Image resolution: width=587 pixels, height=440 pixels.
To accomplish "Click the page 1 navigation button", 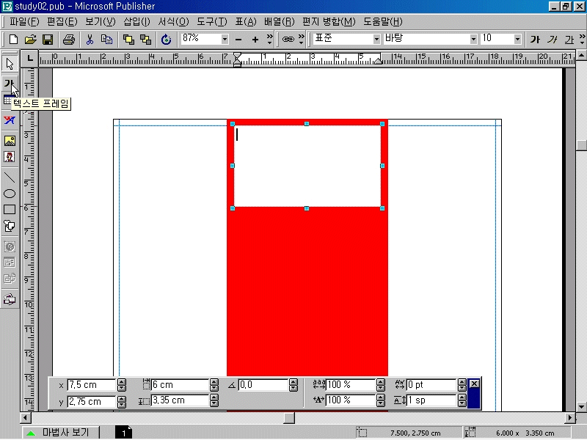I will click(123, 433).
